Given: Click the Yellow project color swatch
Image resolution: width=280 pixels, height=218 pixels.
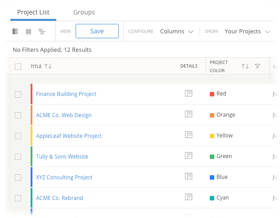Looking at the screenshot, I should pos(212,136).
